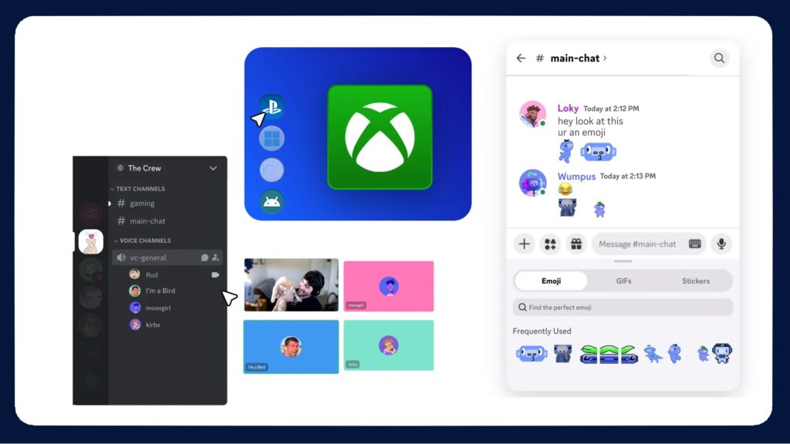The height and width of the screenshot is (444, 790).
Task: Click the dancing blue figure emoji in Loky's message
Action: click(x=565, y=151)
